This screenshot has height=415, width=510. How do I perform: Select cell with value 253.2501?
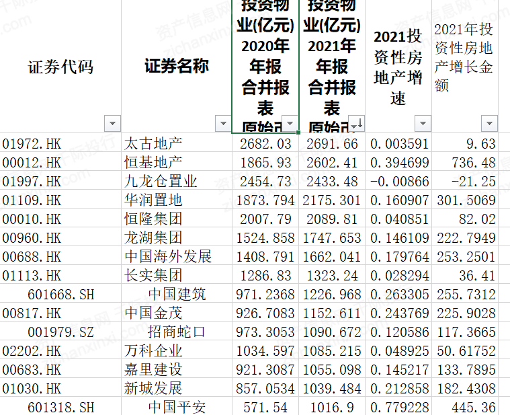[465, 256]
